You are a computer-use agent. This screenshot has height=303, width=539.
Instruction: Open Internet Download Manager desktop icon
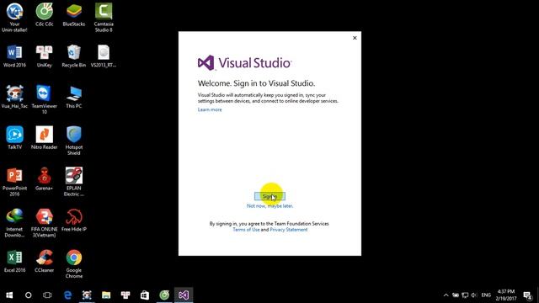pyautogui.click(x=14, y=222)
